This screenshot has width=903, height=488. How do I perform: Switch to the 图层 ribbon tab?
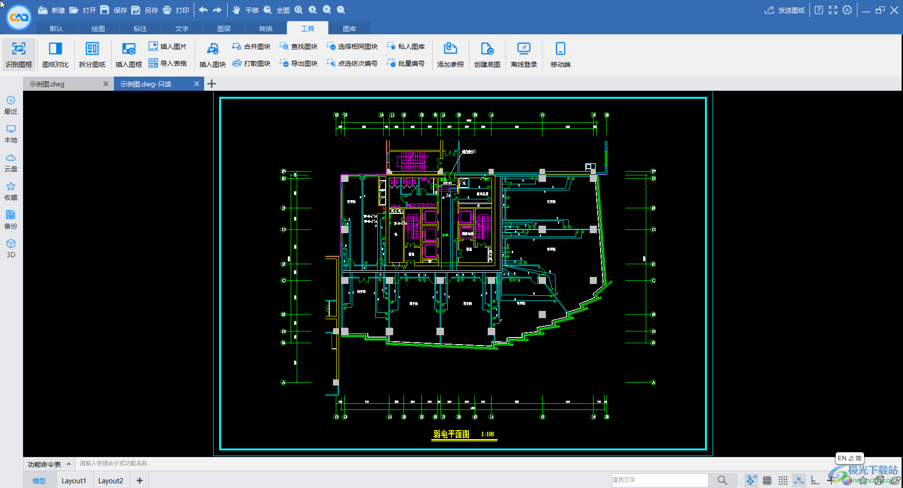(x=224, y=28)
